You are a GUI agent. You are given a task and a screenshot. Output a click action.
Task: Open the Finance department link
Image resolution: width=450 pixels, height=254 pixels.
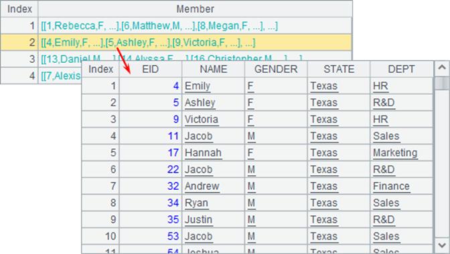pyautogui.click(x=391, y=186)
